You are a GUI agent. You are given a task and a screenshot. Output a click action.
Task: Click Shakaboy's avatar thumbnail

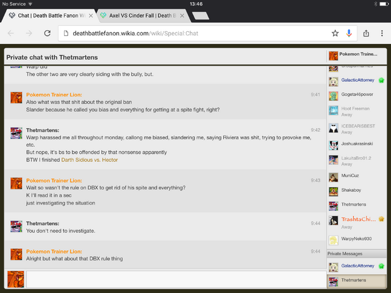point(334,192)
